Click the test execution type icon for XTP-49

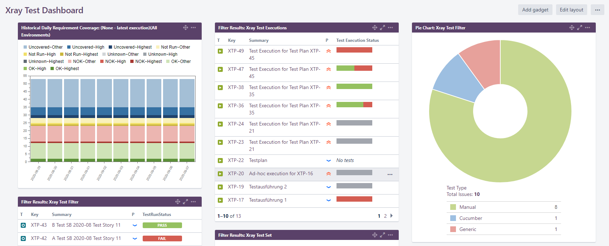[220, 51]
